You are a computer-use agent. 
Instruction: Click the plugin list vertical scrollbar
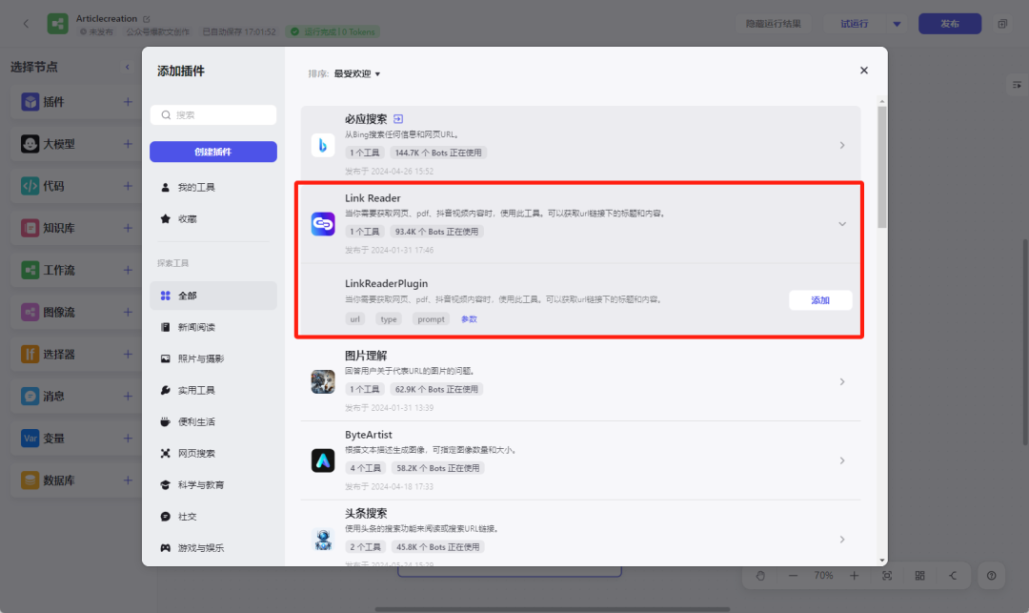882,168
